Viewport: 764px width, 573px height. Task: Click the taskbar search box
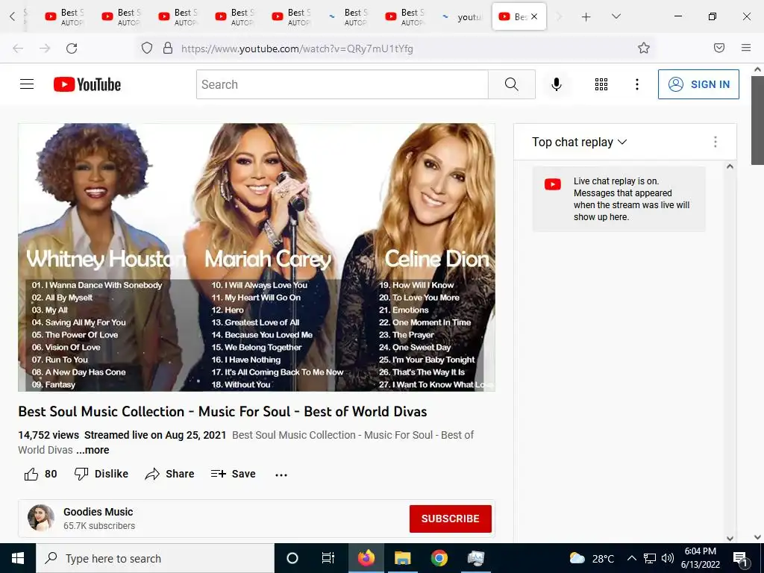tap(155, 558)
